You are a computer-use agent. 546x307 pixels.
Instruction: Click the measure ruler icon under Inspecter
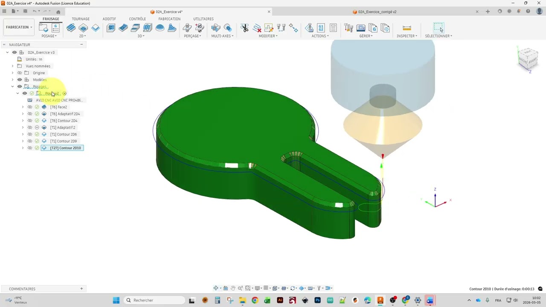pyautogui.click(x=407, y=28)
